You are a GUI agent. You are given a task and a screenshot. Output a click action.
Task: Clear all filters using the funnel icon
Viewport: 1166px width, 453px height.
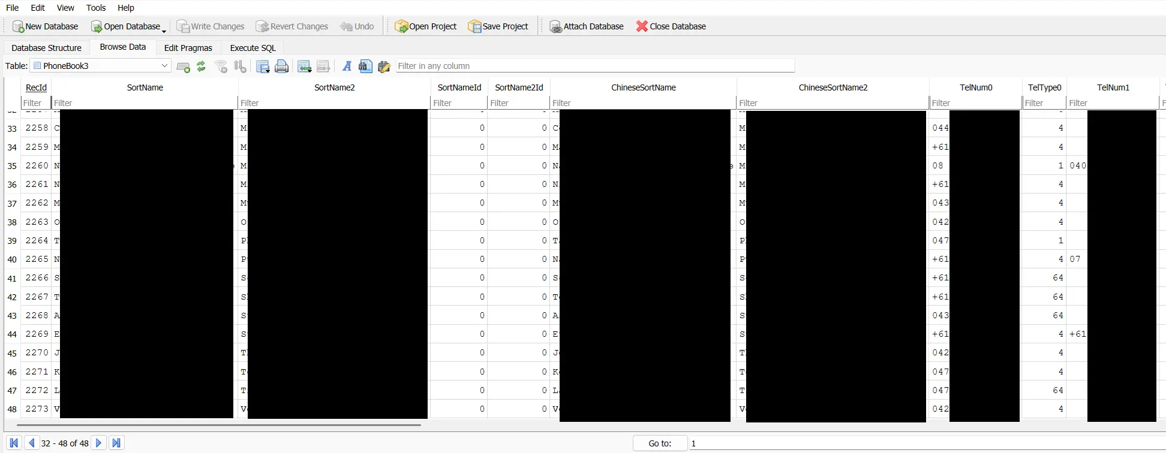click(221, 67)
